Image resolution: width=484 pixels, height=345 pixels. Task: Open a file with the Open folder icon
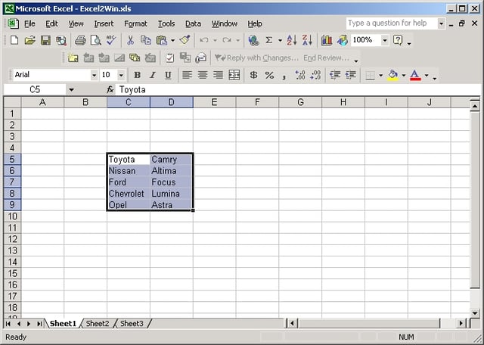tap(30, 40)
